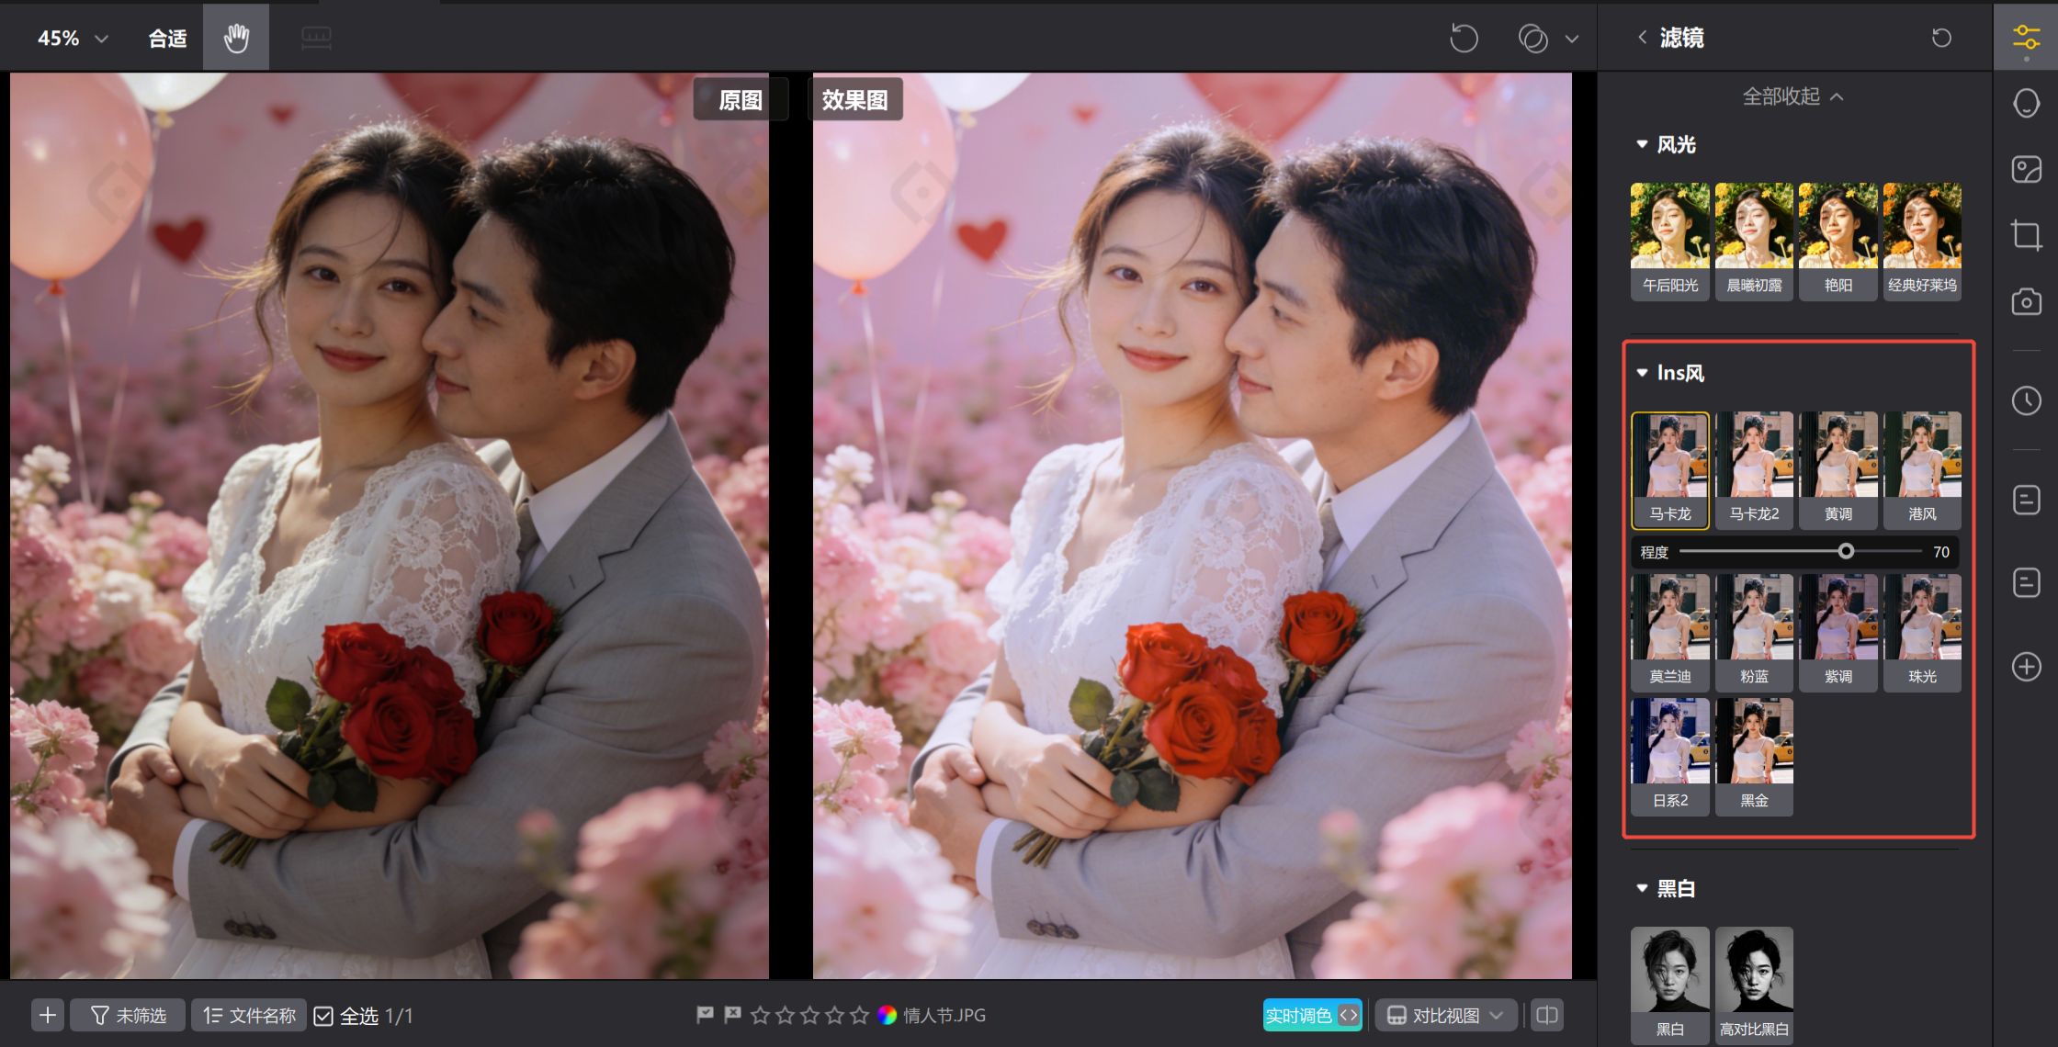
Task: Open the 对比视图 dropdown
Action: 1445,1015
